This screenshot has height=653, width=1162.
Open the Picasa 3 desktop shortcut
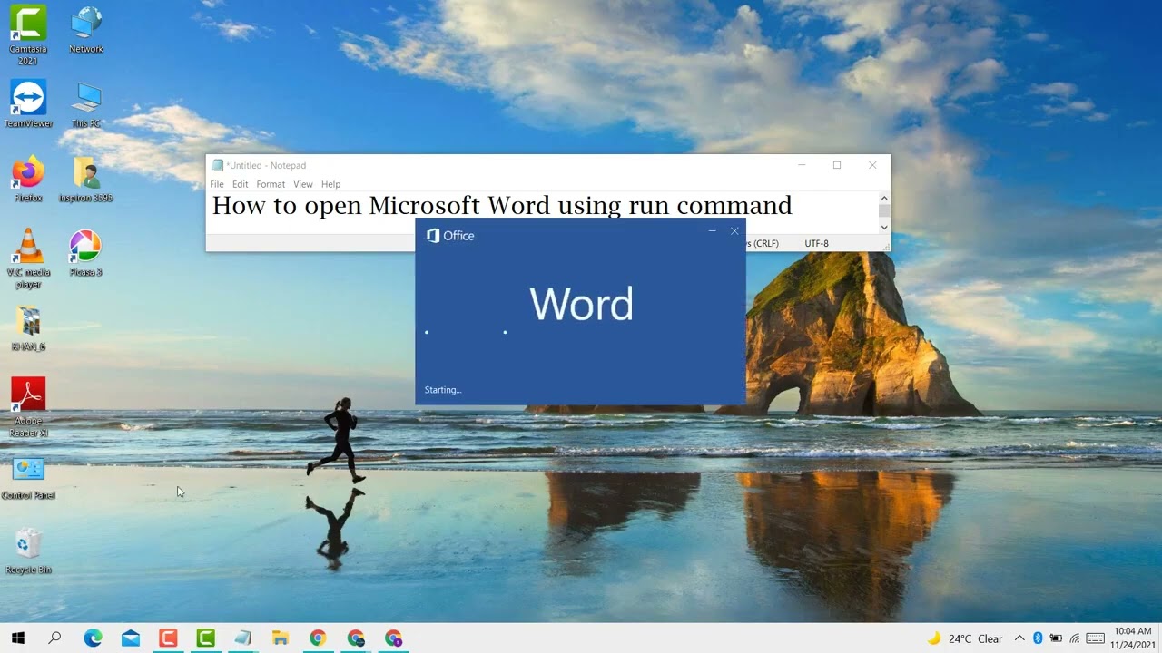pyautogui.click(x=86, y=253)
